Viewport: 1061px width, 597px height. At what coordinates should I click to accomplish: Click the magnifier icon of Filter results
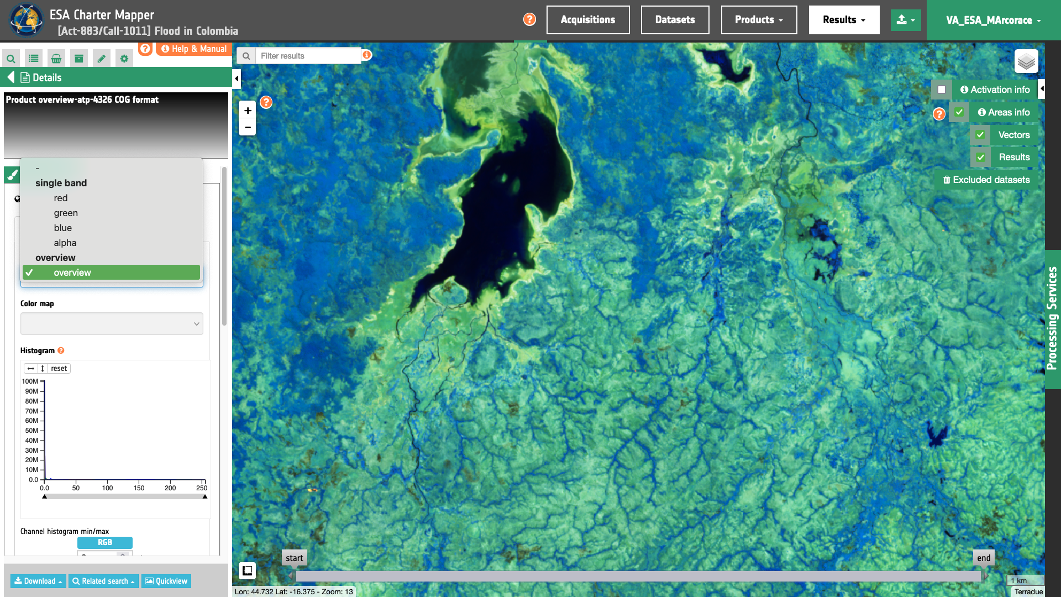(x=246, y=56)
